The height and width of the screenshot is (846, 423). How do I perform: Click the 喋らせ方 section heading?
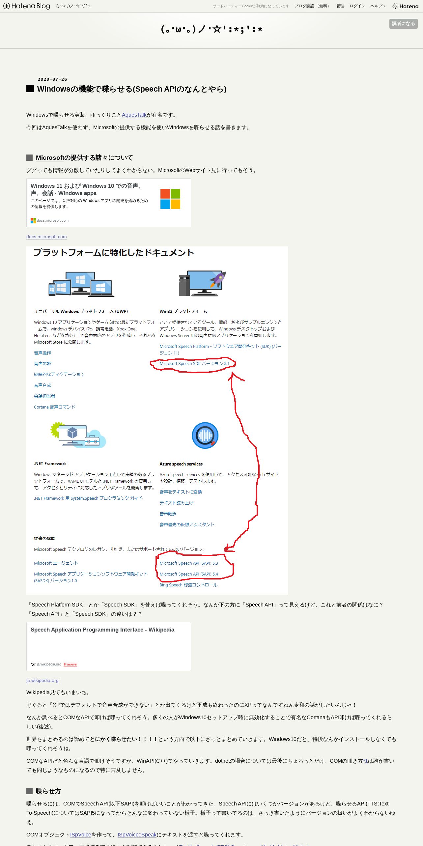coord(48,791)
